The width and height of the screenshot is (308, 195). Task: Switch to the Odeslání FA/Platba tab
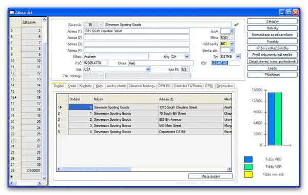coord(187,86)
